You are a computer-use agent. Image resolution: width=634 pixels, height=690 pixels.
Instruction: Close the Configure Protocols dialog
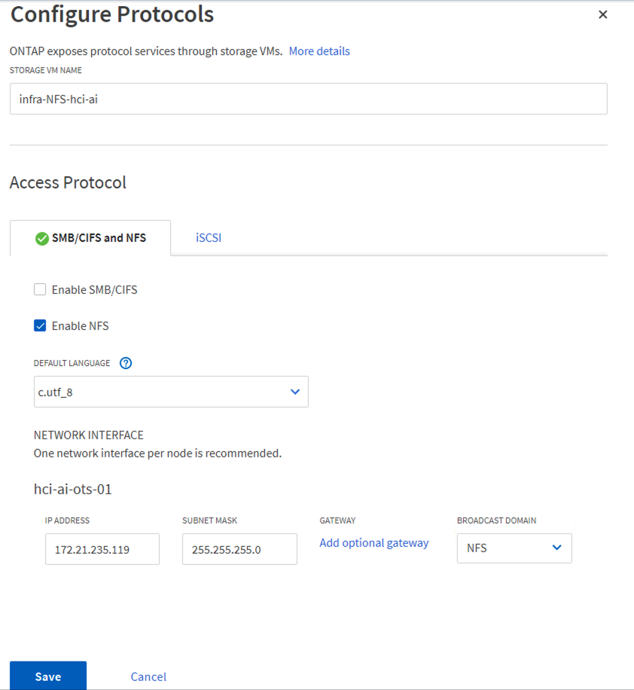602,15
